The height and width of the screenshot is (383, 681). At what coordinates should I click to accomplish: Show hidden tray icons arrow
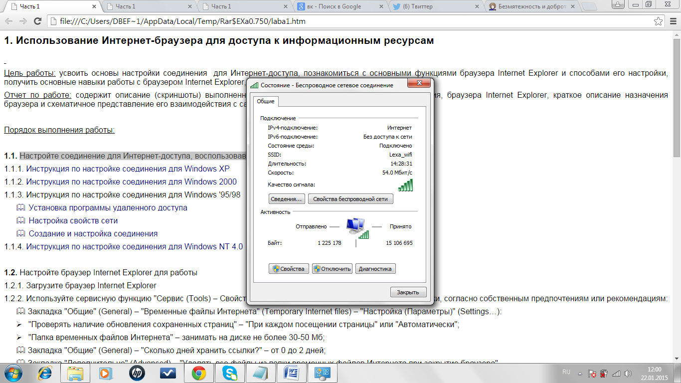click(x=580, y=373)
